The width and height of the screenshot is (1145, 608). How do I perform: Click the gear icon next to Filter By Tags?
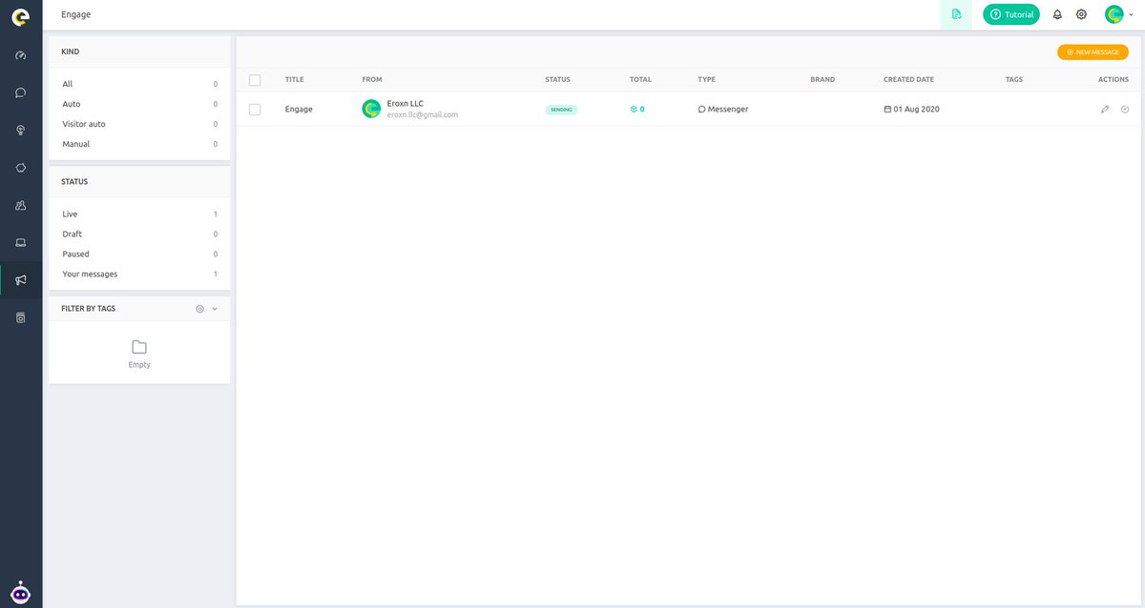[199, 308]
